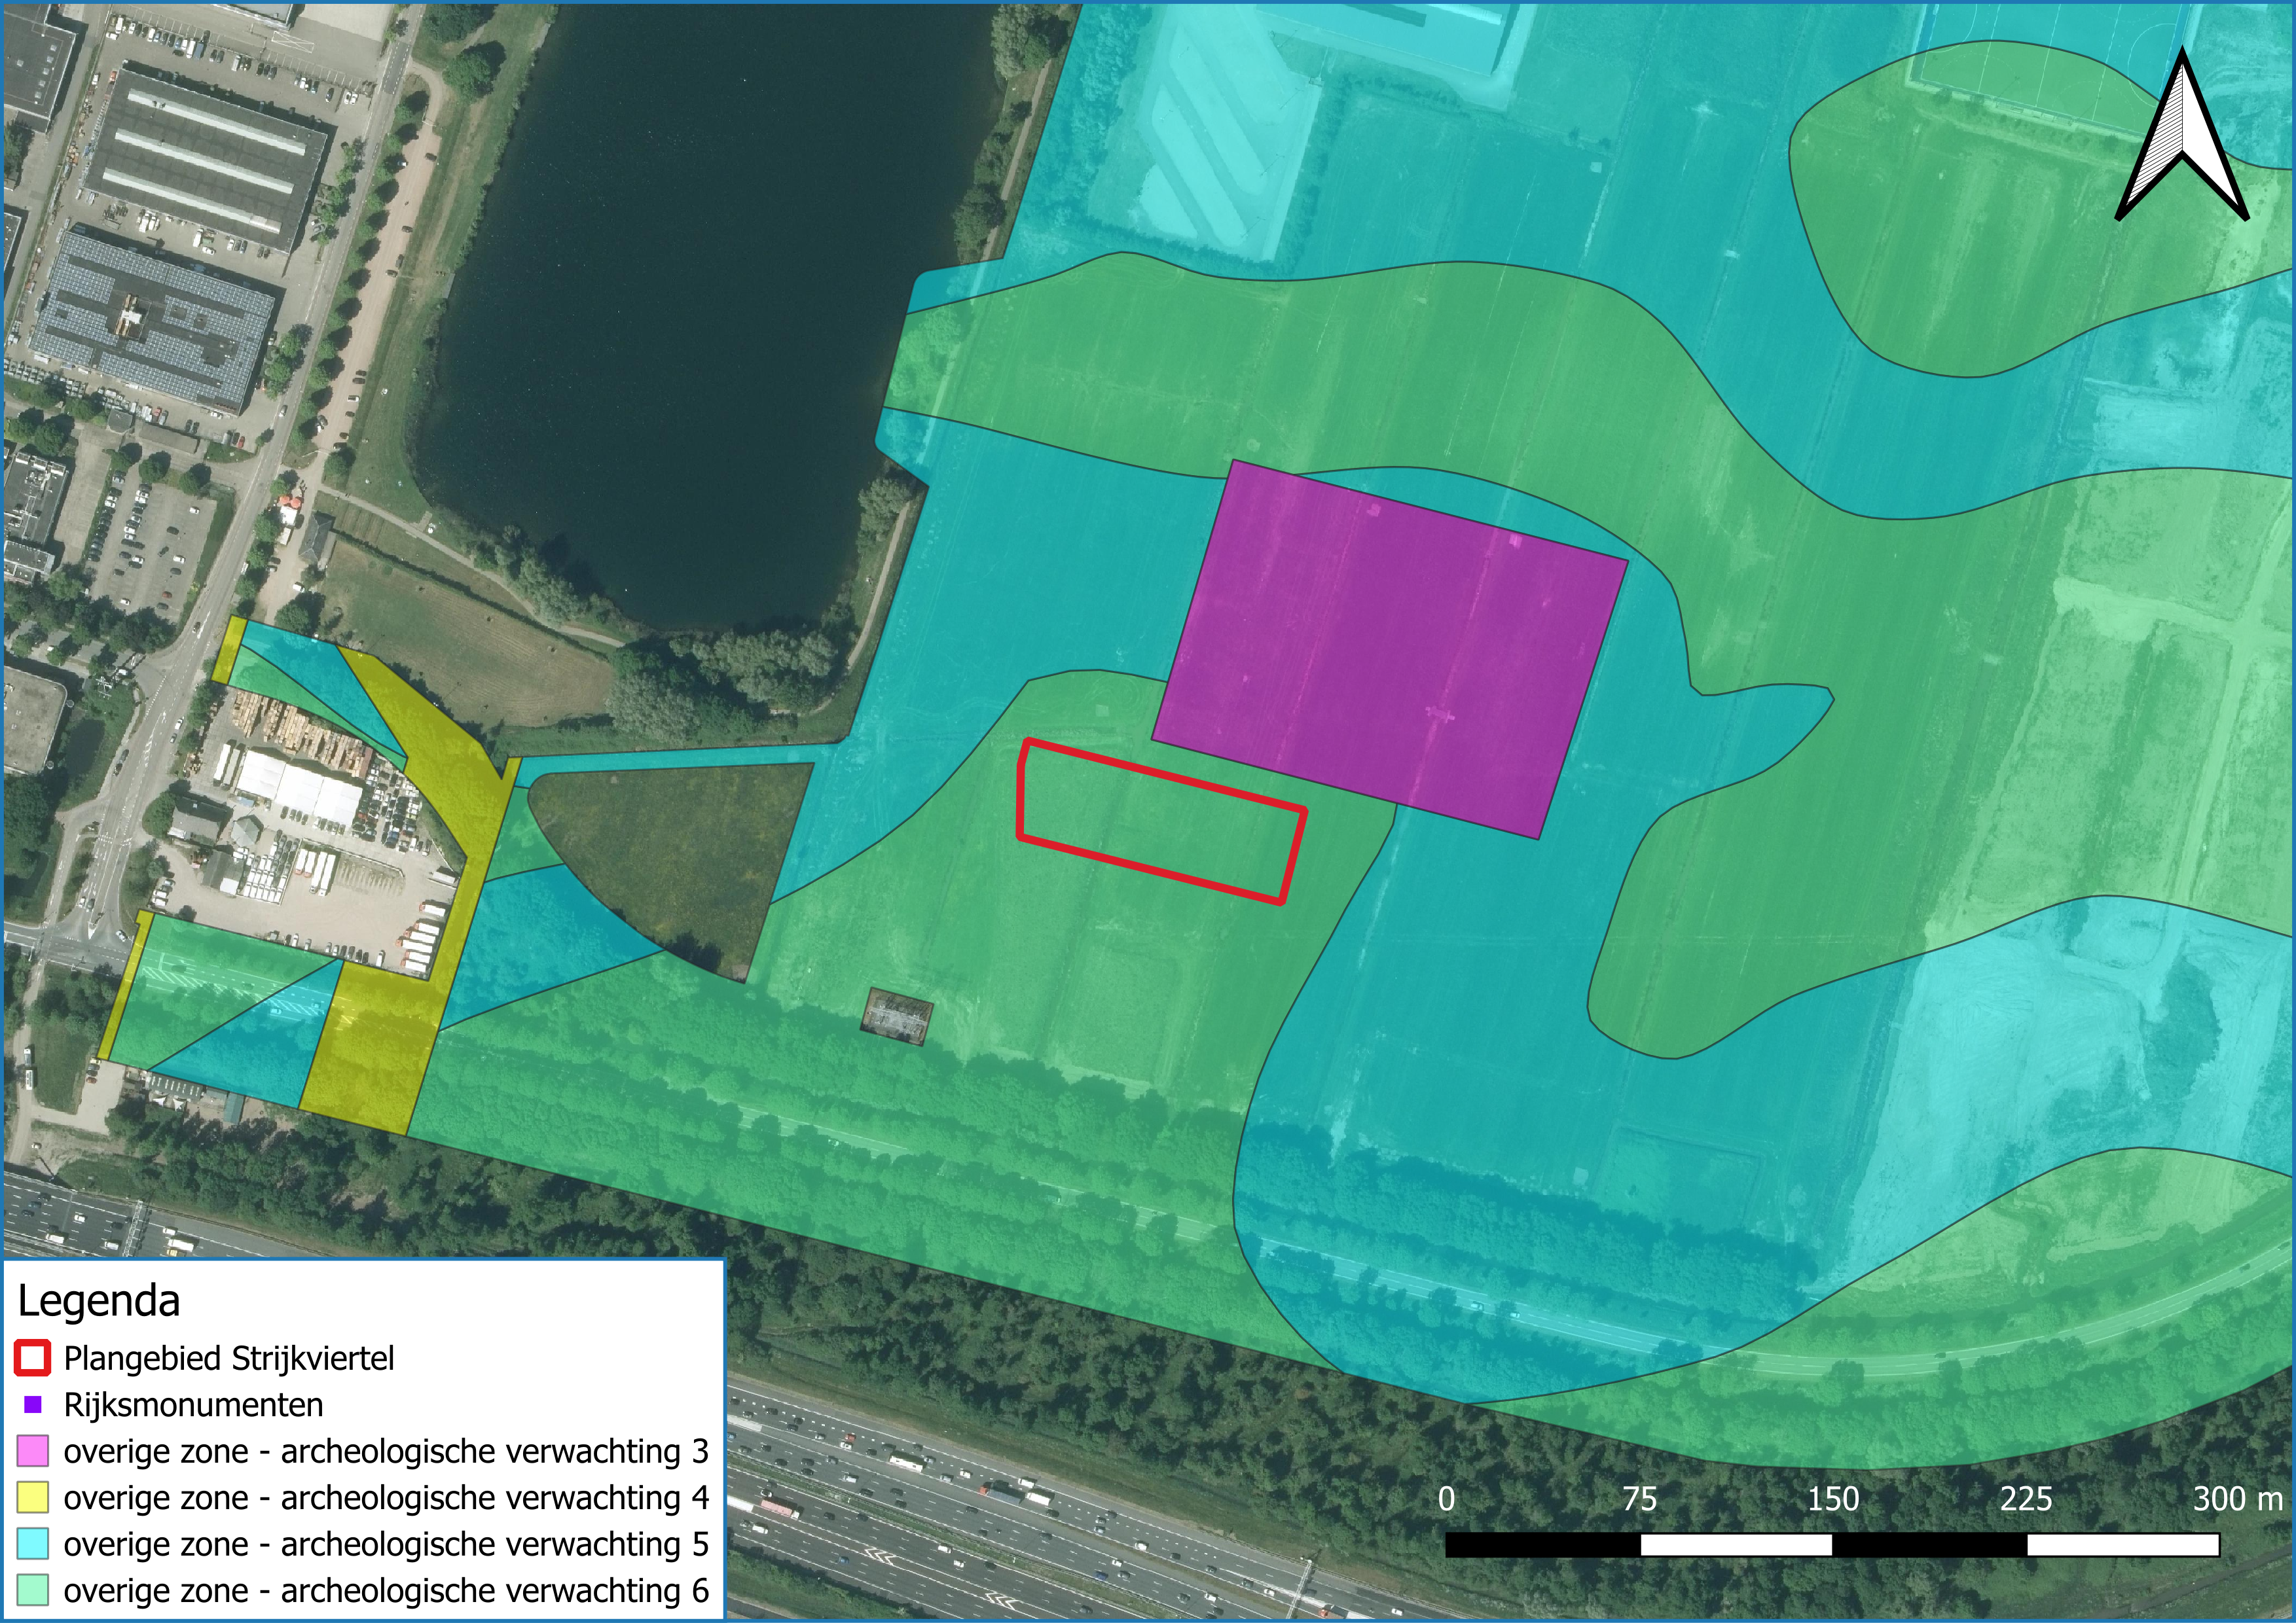Click 'overige zone - archeologische verwachting 4' text
The image size is (2296, 1623).
point(386,1497)
